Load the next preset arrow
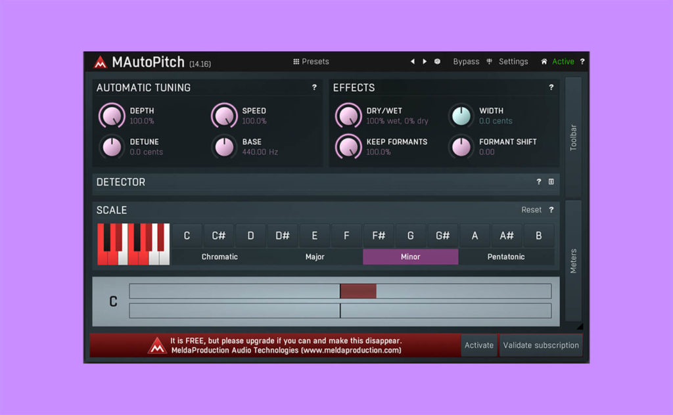673x415 pixels. 425,61
